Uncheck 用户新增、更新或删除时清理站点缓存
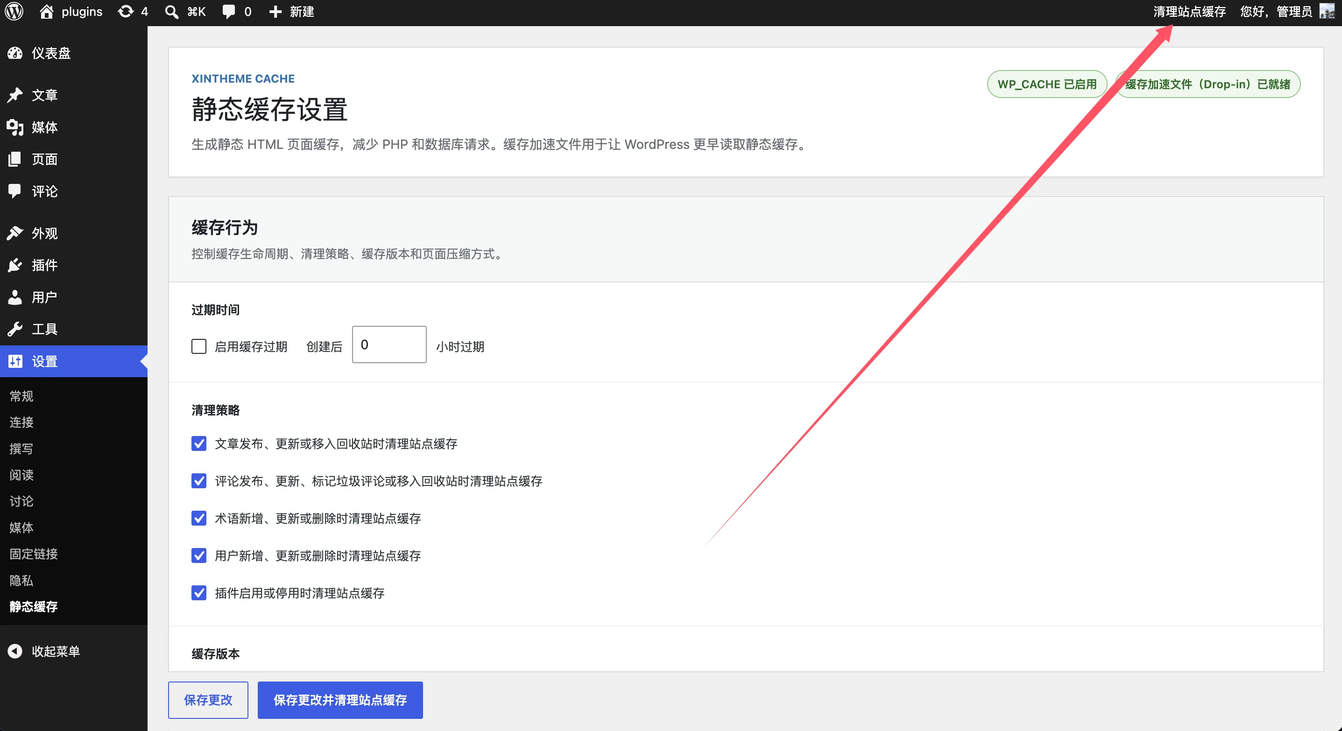1342x731 pixels. [199, 555]
